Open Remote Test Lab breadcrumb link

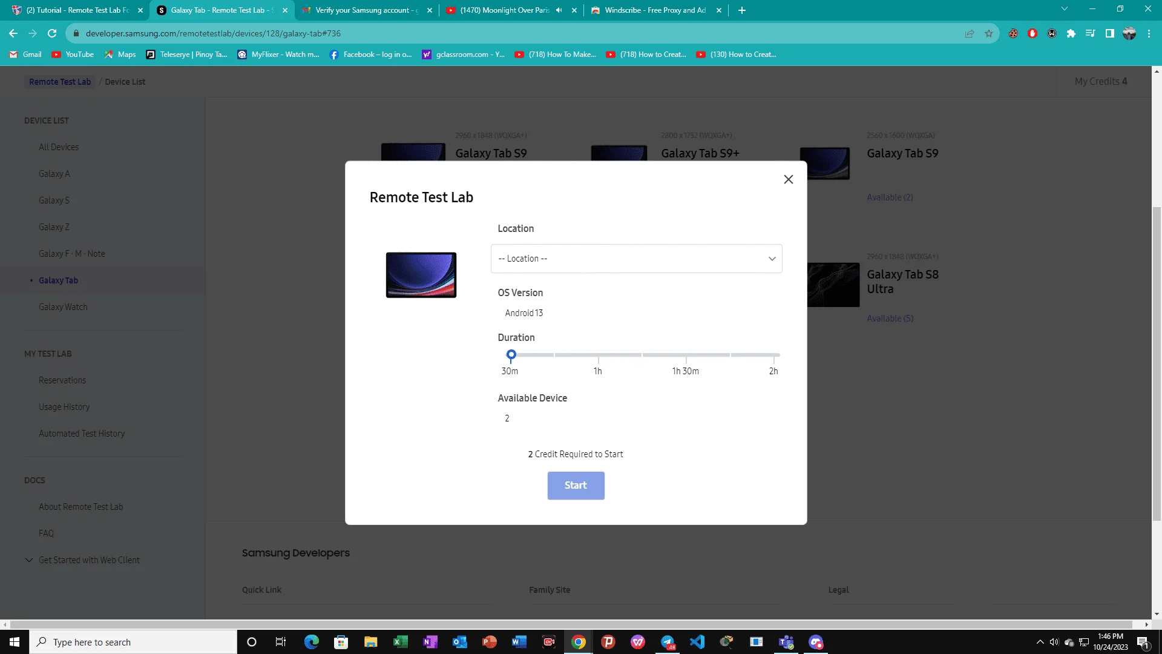click(60, 82)
